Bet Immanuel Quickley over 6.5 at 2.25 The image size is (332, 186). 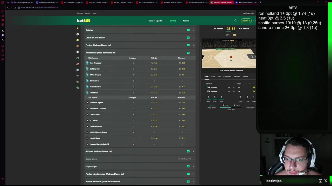click(154, 109)
